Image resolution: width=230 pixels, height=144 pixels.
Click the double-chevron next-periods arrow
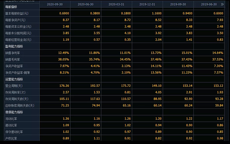pos(222,5)
